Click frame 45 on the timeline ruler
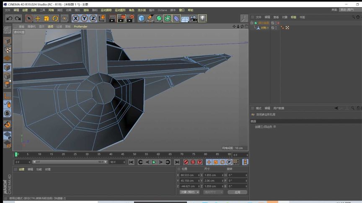This screenshot has height=203, width=362. [123, 155]
